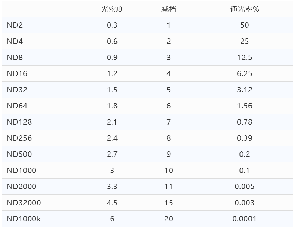Select the ND4 row label
This screenshot has width=296, height=229.
[15, 42]
